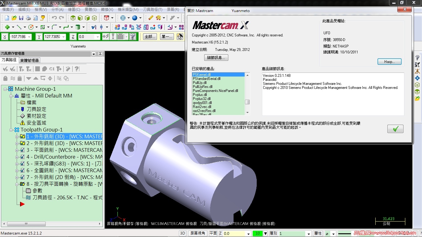Select the wireframe green cube view icon

pos(95,18)
